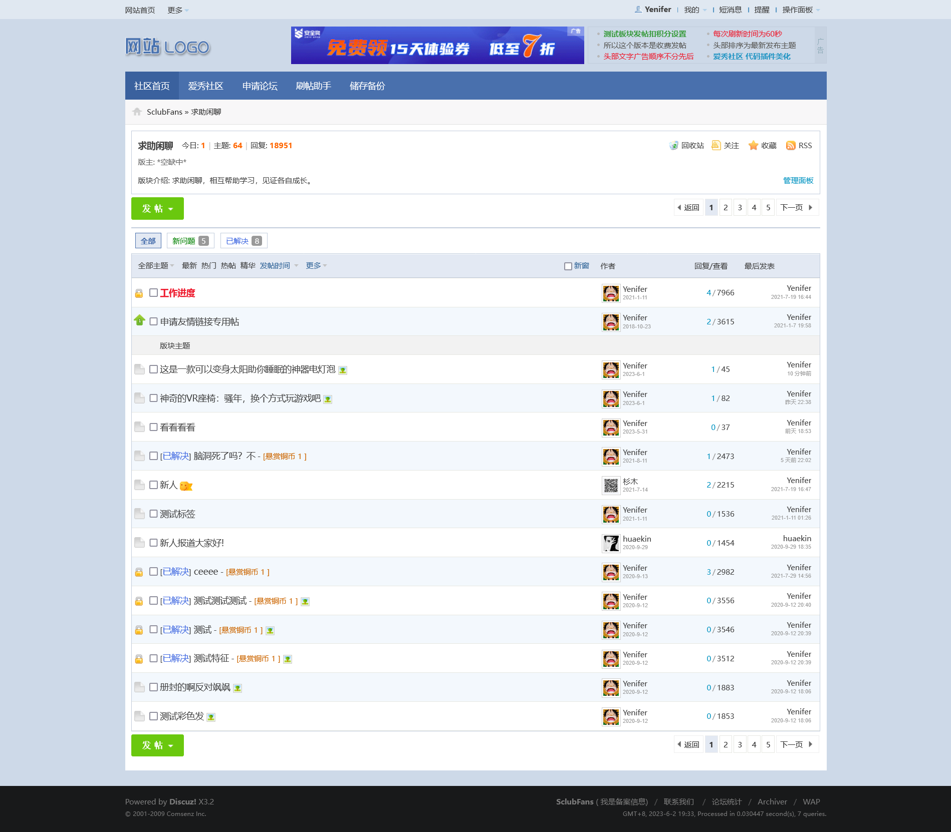Enable the 新窗 new window checkbox
Screen dimensions: 951x832
568,266
